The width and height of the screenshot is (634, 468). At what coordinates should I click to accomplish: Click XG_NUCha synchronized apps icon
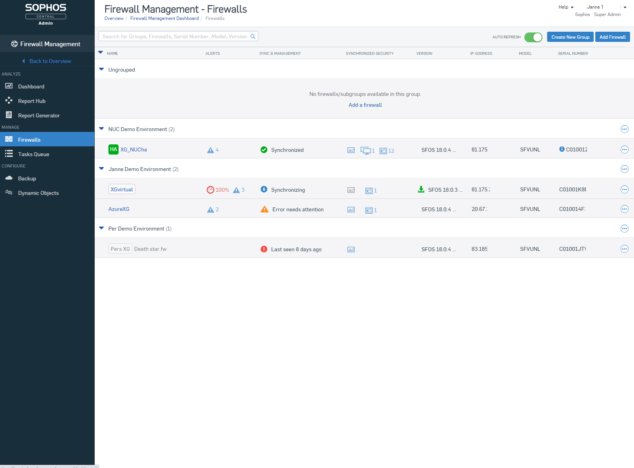point(383,151)
